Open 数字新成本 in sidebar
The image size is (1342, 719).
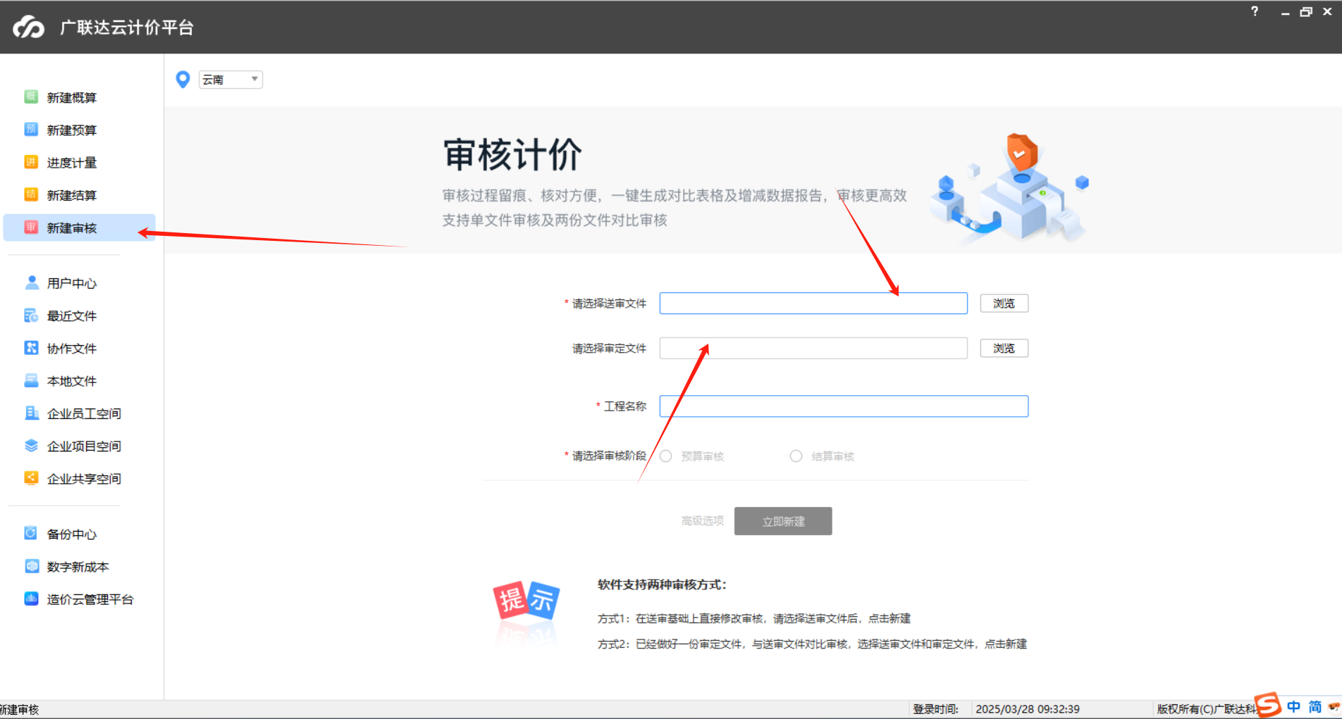(78, 567)
